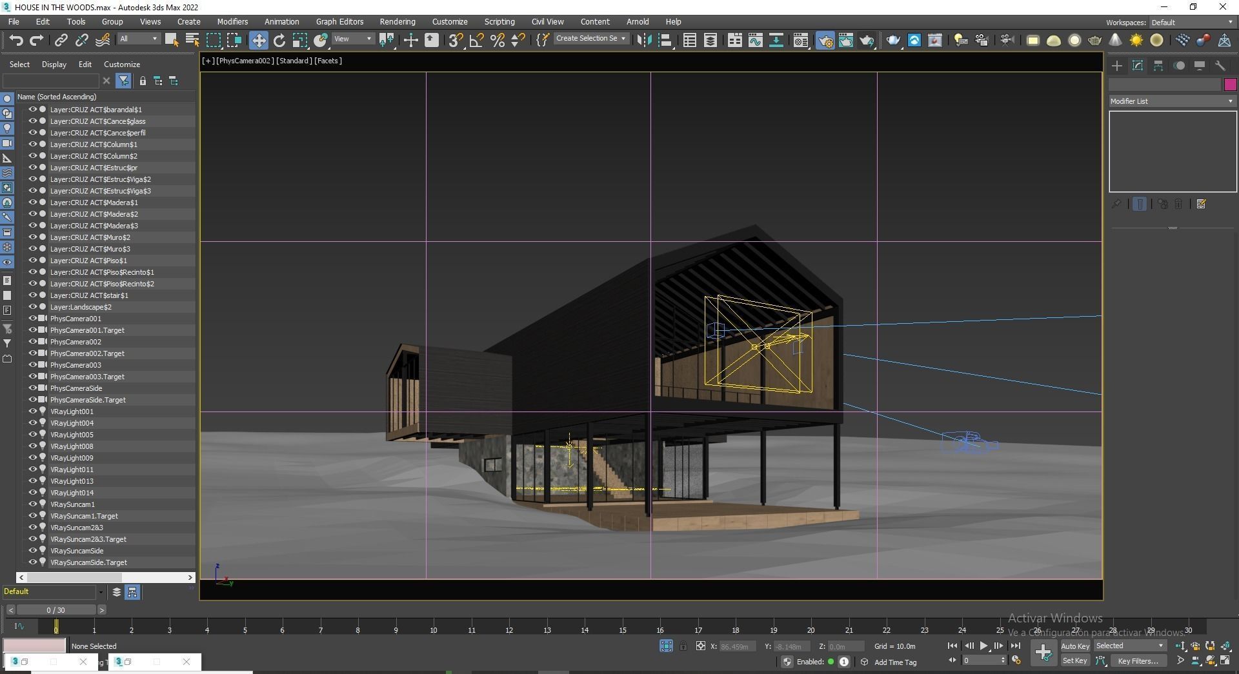Activate the Select and Move tool
The width and height of the screenshot is (1239, 674).
pos(258,40)
